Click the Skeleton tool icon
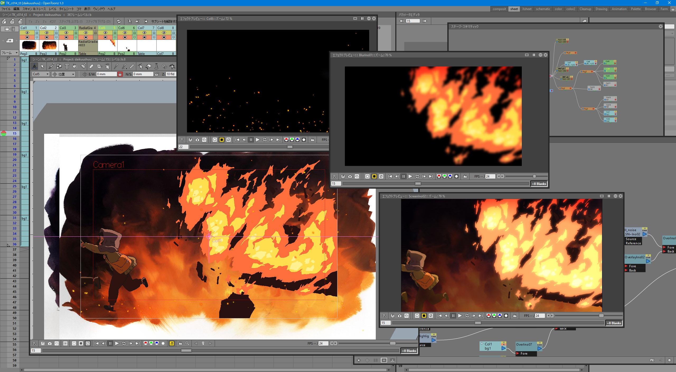 point(172,66)
